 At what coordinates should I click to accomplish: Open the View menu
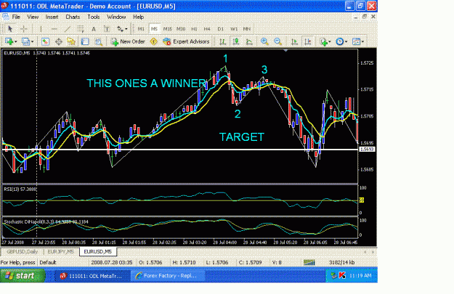(x=33, y=17)
